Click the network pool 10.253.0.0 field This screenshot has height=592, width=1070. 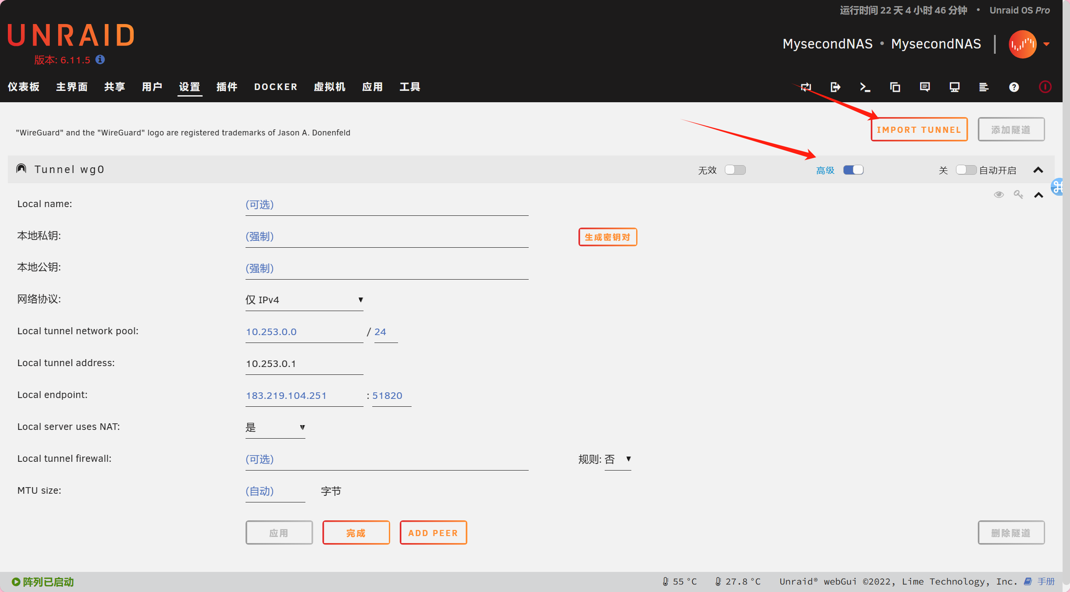pos(304,332)
